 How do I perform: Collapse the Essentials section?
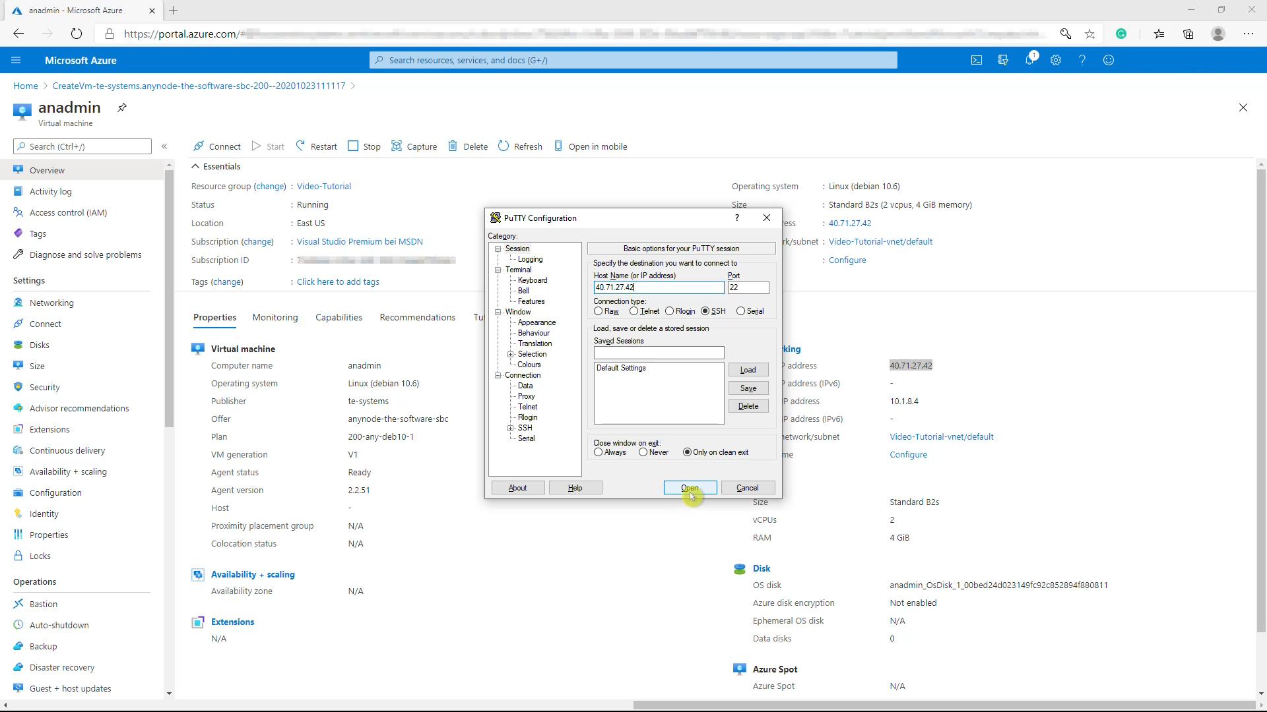pyautogui.click(x=216, y=166)
